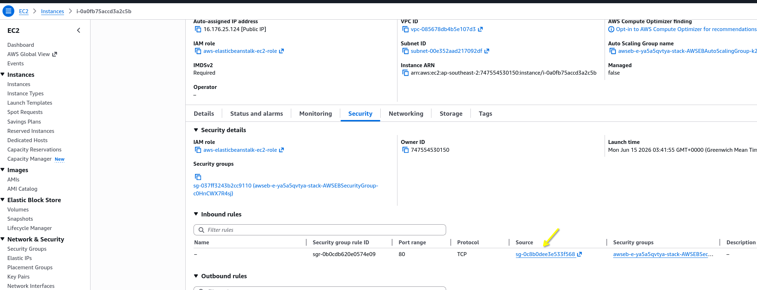The image size is (757, 290).
Task: Click external link icon next to source sg-0c8b0dee3e533f568
Action: coord(580,254)
